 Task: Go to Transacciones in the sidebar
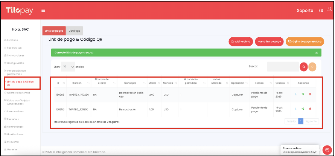16,55
